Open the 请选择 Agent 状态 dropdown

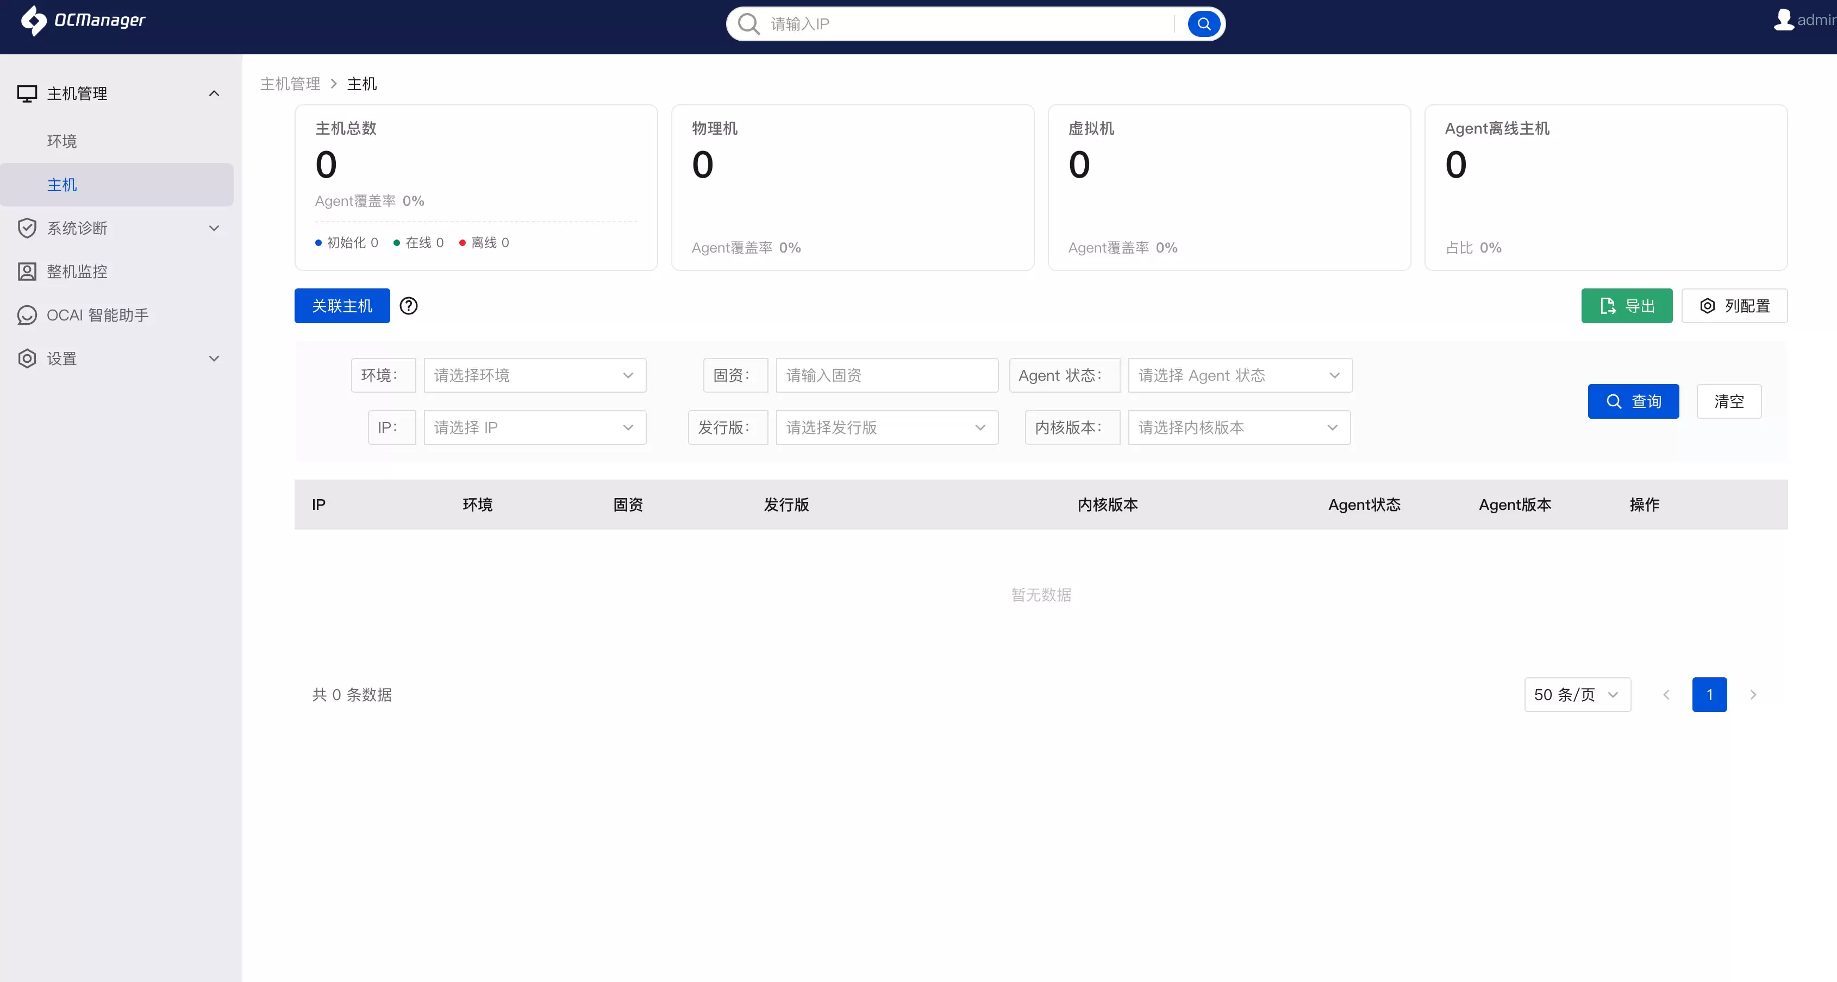pyautogui.click(x=1240, y=375)
